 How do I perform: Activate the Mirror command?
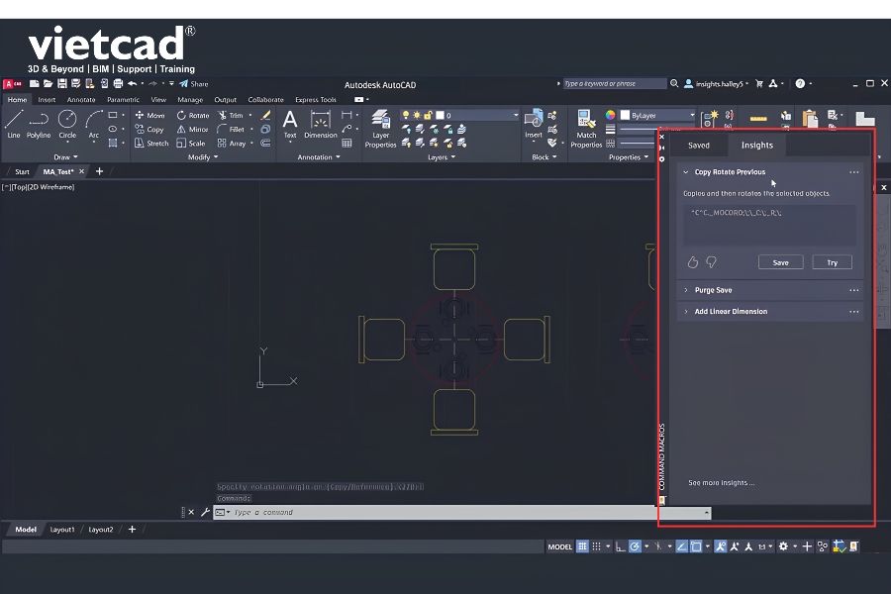click(x=193, y=129)
